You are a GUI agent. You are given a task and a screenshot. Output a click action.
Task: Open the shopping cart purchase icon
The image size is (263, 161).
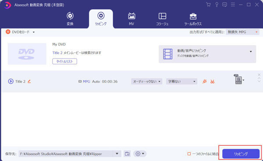tap(209, 5)
